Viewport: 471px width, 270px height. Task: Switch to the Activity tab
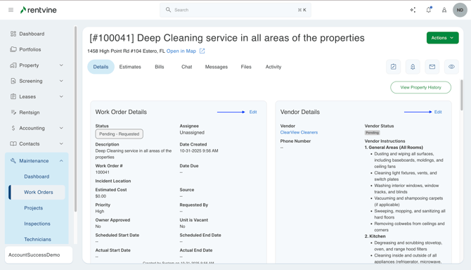coord(273,67)
